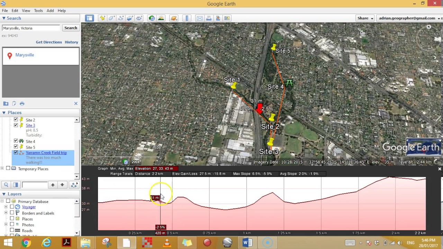Move the selected place up with the arrow
Image resolution: width=443 pixels, height=249 pixels.
[53, 185]
